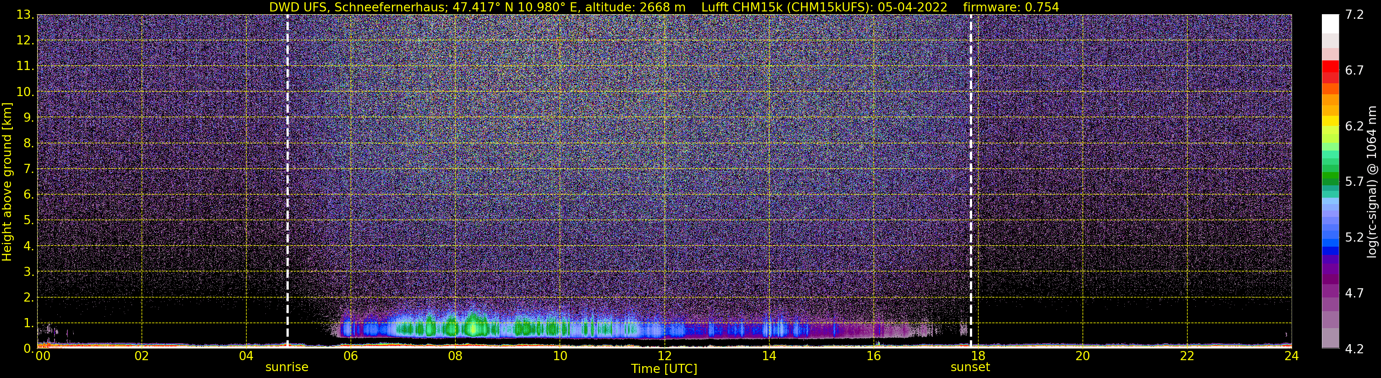
Task: Click the '1.' tick on the height axis
Action: (28, 323)
